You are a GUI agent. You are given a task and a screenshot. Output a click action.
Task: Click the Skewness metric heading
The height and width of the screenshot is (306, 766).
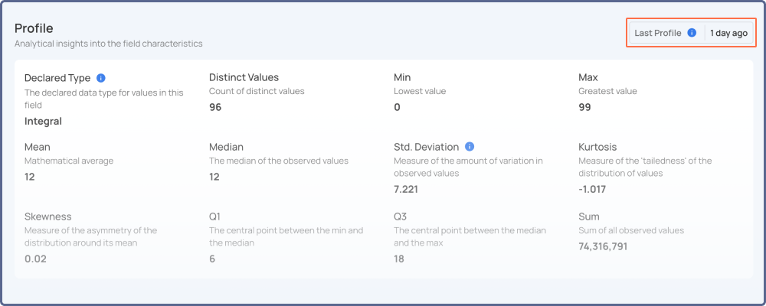click(47, 216)
